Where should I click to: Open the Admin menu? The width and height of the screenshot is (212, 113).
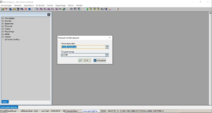pyautogui.click(x=71, y=6)
